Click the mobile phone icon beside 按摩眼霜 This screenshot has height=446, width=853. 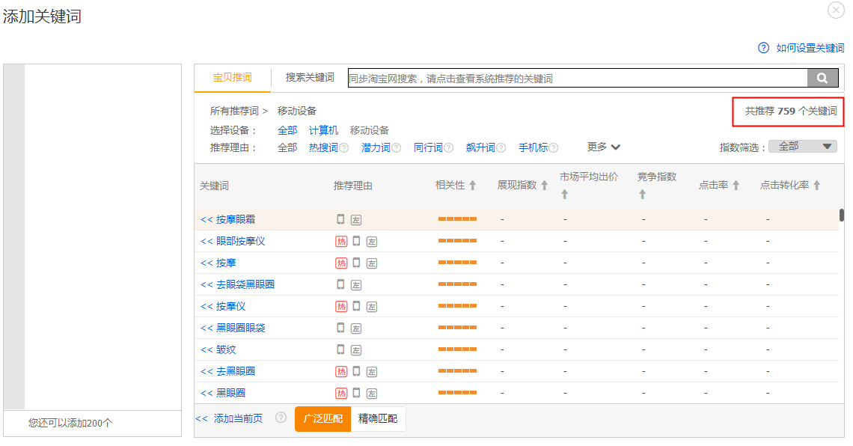click(x=342, y=219)
